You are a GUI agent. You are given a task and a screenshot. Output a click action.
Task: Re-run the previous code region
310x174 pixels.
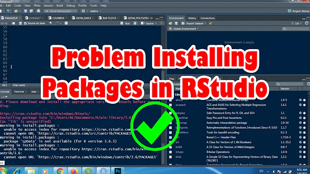[136, 23]
